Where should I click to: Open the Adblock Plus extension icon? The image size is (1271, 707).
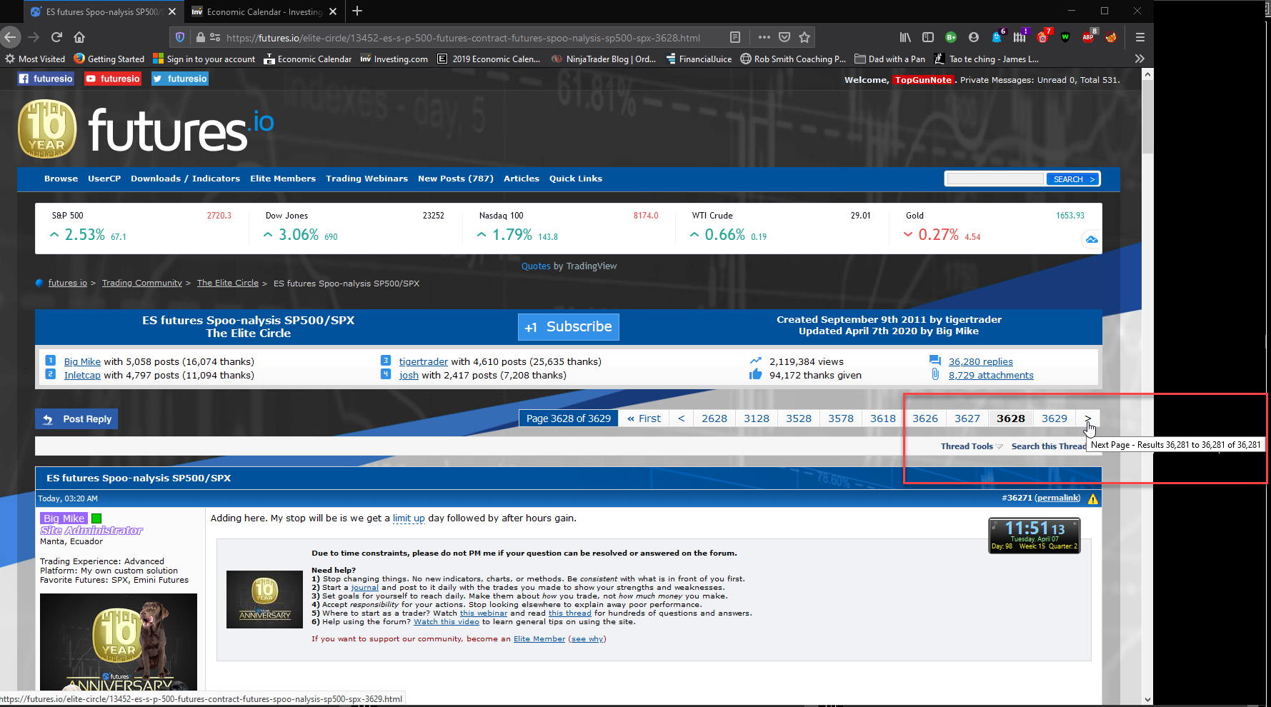[1089, 36]
